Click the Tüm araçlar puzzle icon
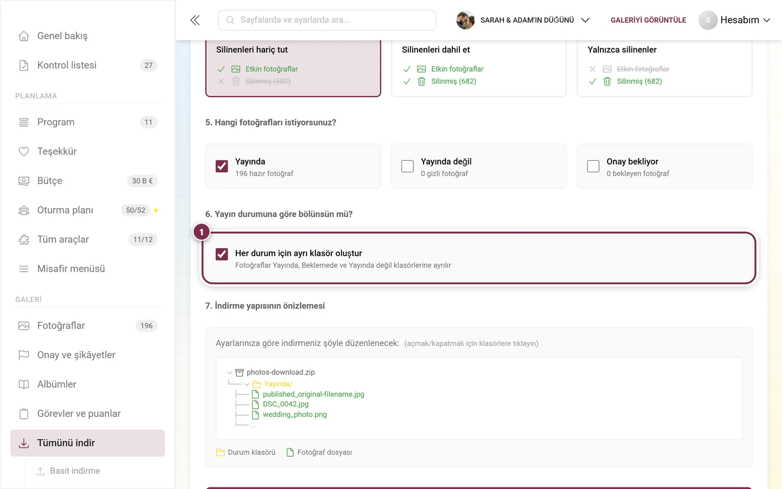Screen dimensions: 782x489 24,240
